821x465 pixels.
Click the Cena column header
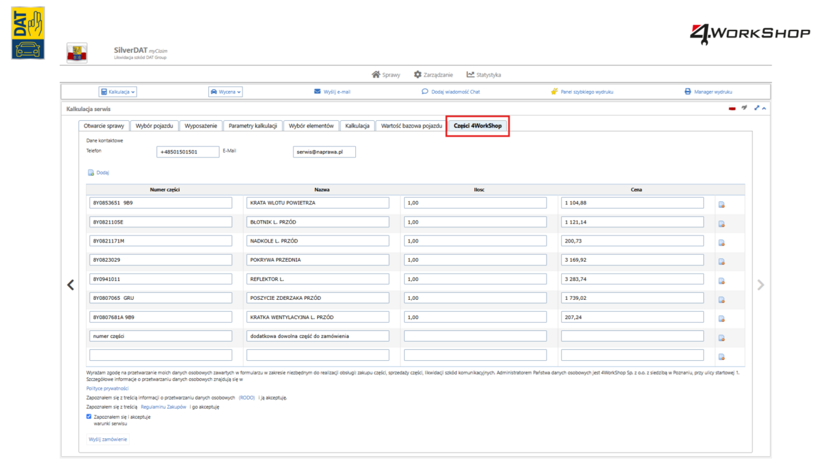pos(636,189)
